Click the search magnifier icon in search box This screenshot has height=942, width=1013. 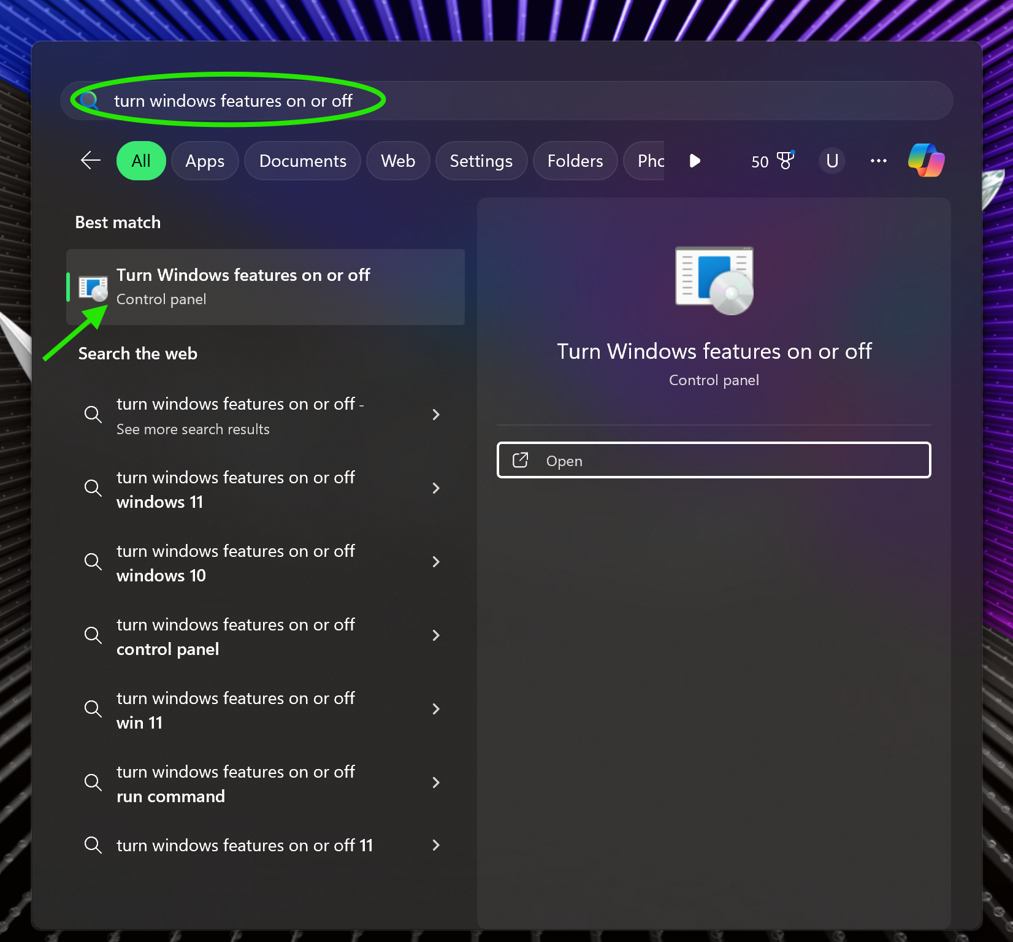(x=90, y=101)
